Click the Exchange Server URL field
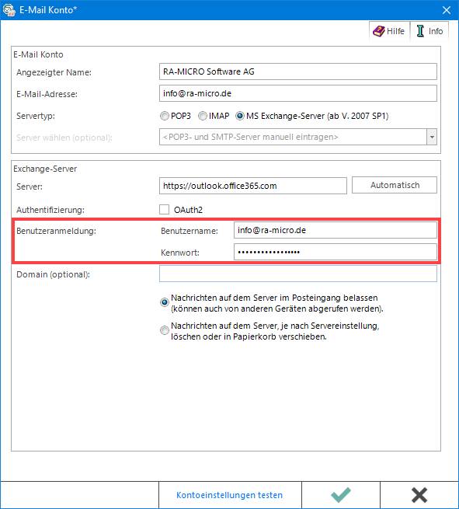 point(252,186)
